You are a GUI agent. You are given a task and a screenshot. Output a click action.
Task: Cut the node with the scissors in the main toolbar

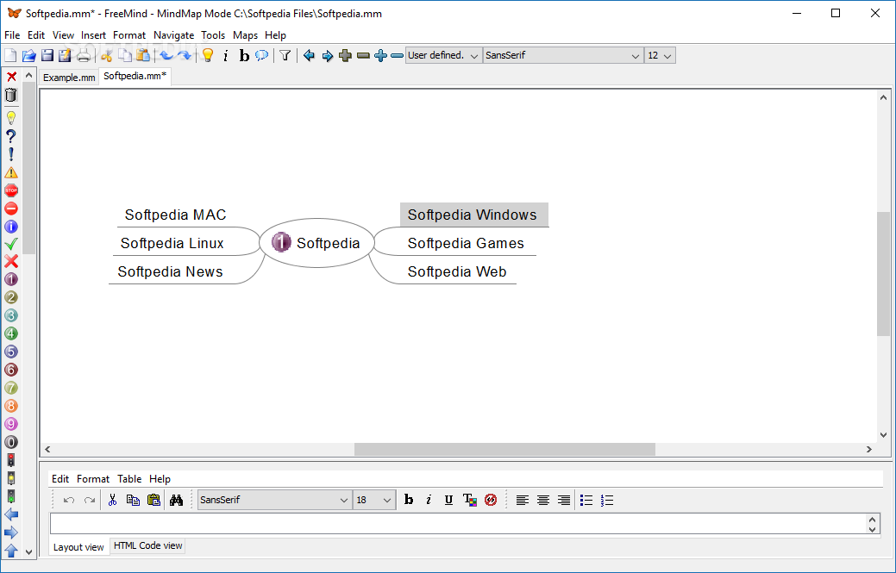[106, 55]
